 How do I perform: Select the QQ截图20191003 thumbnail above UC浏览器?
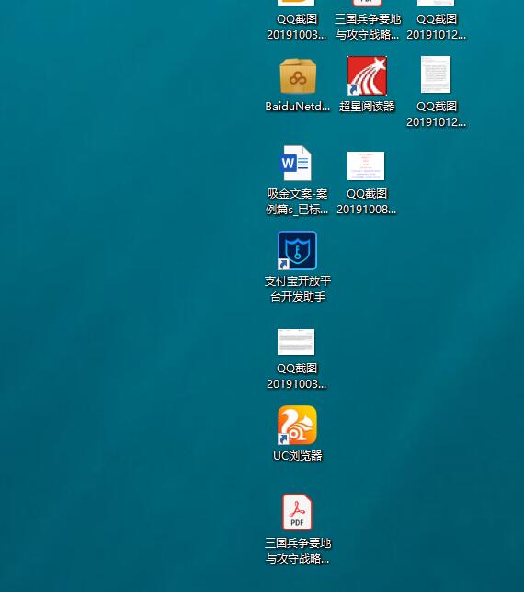point(296,342)
